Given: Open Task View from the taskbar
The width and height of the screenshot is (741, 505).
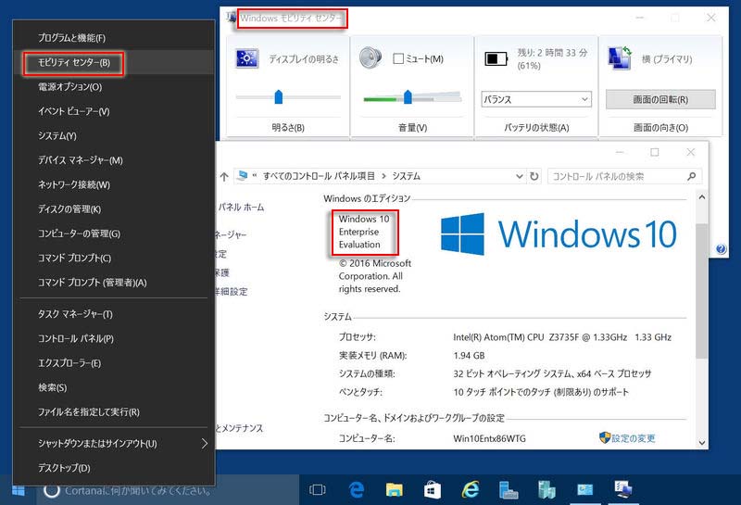Looking at the screenshot, I should pos(317,490).
